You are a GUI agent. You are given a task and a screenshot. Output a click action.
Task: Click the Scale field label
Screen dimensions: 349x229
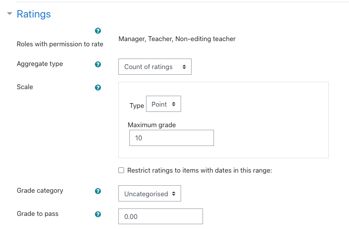click(x=25, y=87)
